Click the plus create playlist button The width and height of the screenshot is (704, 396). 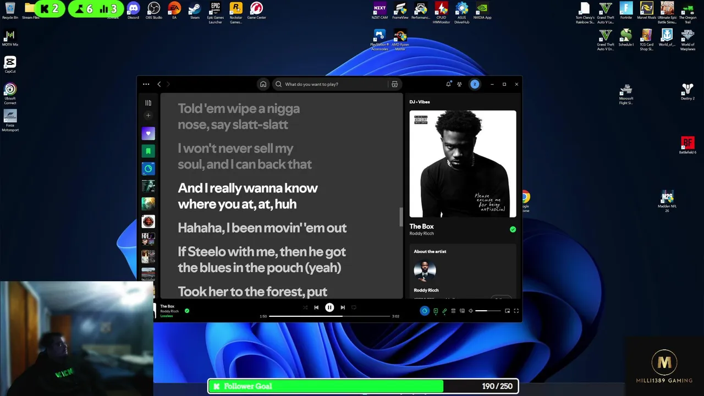point(148,116)
